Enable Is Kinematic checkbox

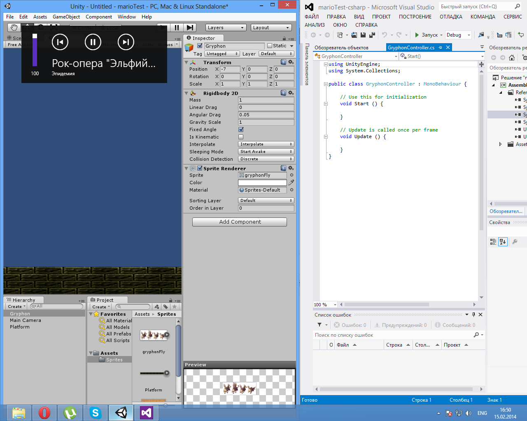[241, 137]
